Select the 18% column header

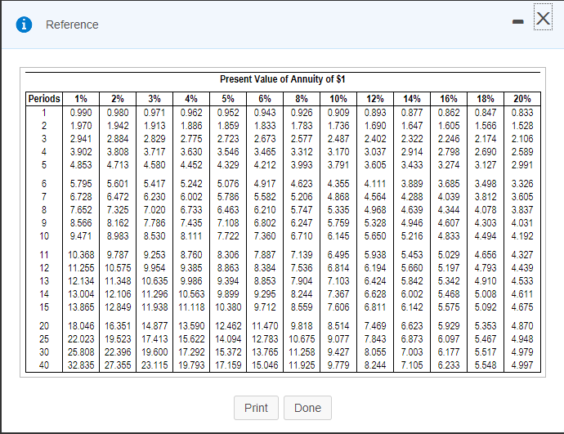click(x=486, y=99)
